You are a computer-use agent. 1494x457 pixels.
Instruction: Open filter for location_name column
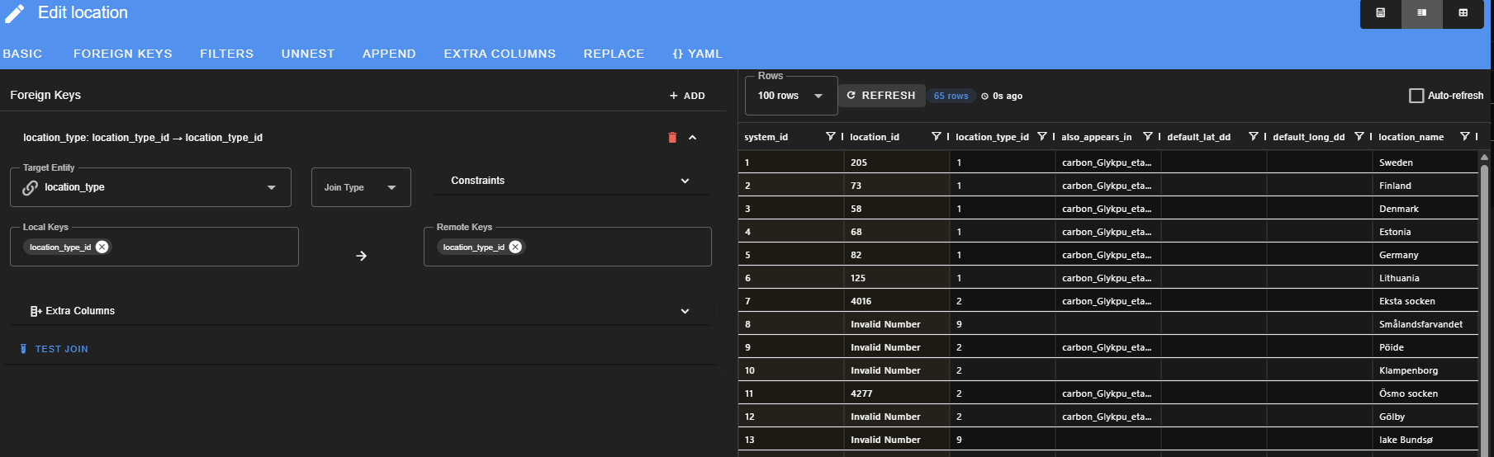coord(1464,137)
